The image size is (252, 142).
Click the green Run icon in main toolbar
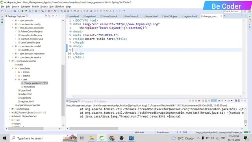36,11
